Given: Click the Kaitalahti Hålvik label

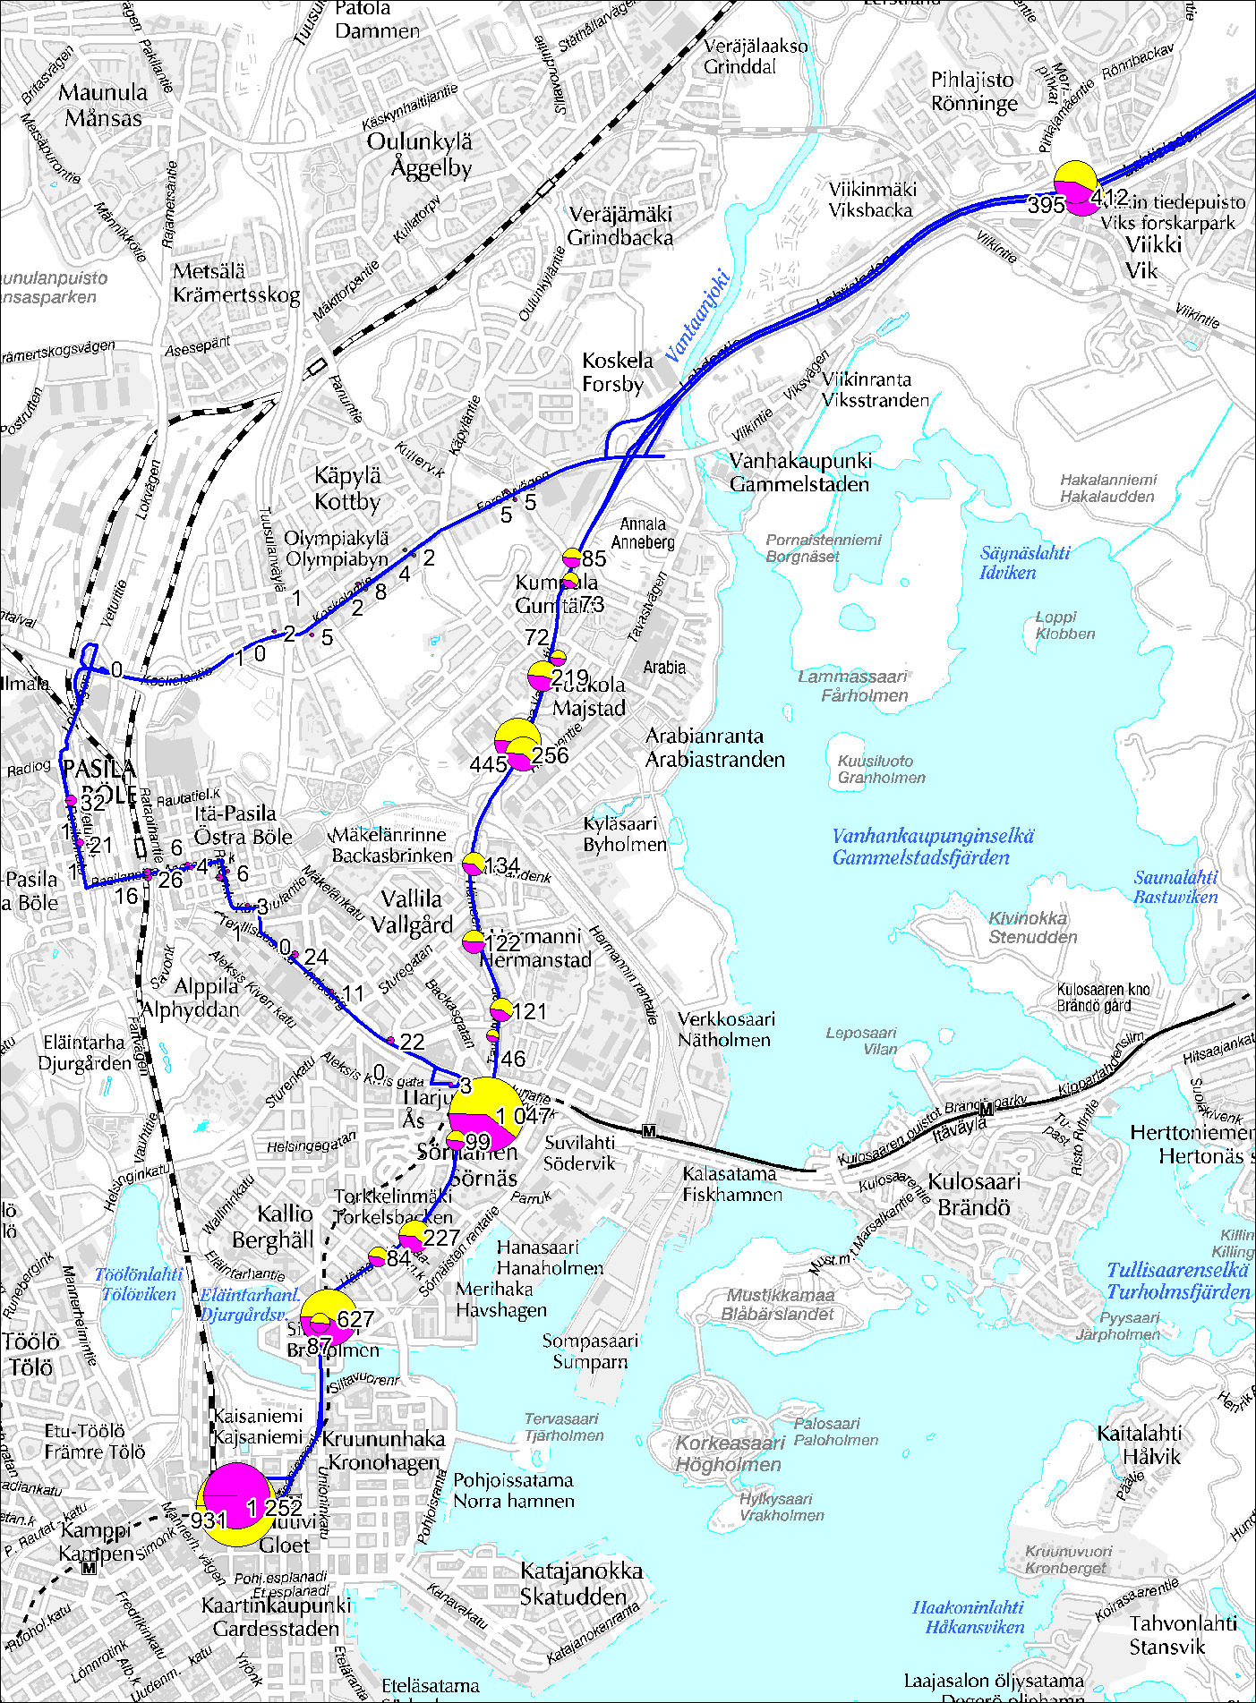Looking at the screenshot, I should pos(1140,1444).
